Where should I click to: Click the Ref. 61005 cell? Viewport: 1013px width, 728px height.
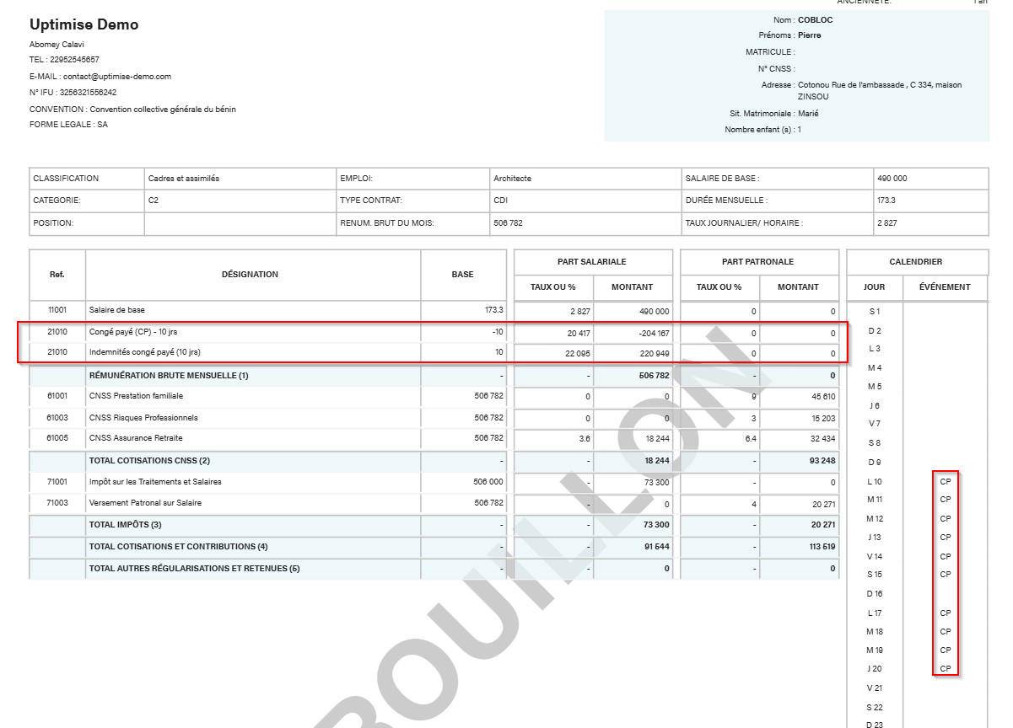pos(57,438)
